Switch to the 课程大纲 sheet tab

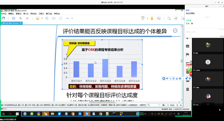point(112,105)
